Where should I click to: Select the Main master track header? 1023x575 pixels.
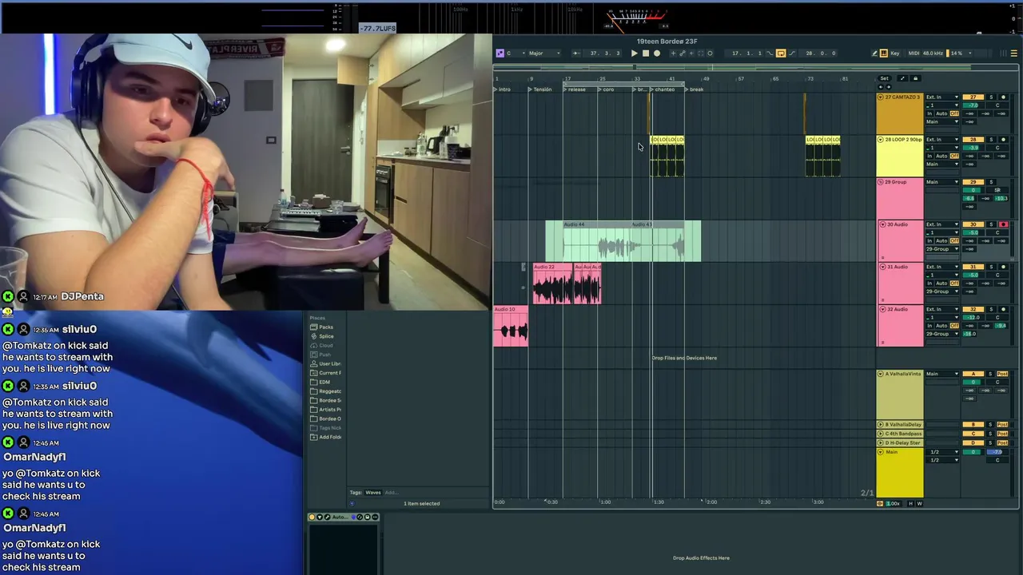click(x=900, y=473)
